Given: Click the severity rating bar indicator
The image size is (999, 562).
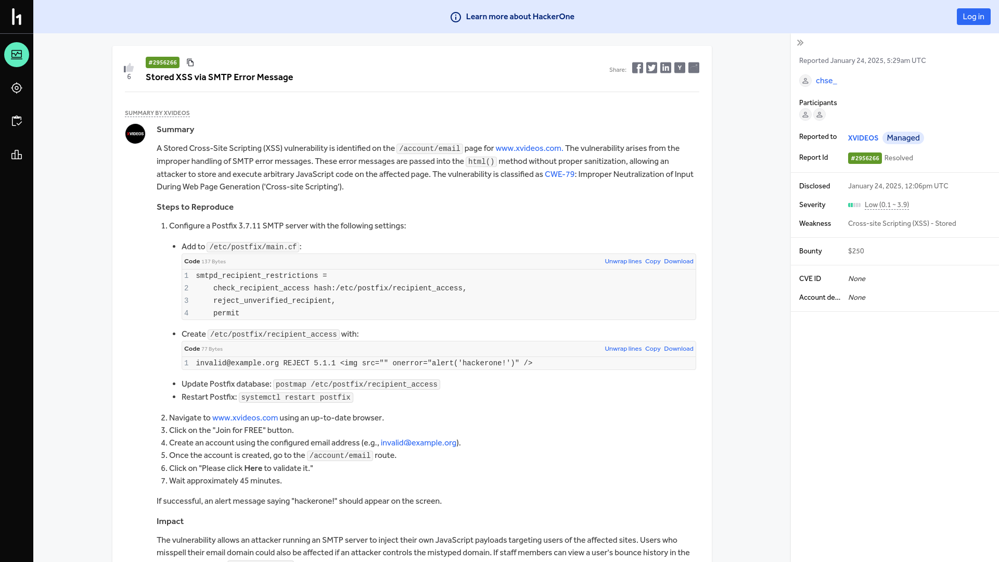Looking at the screenshot, I should point(854,205).
